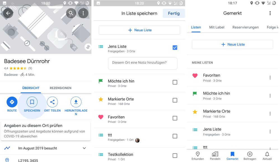Tap the back arrow on place photo
The image size is (280, 162).
click(8, 13)
